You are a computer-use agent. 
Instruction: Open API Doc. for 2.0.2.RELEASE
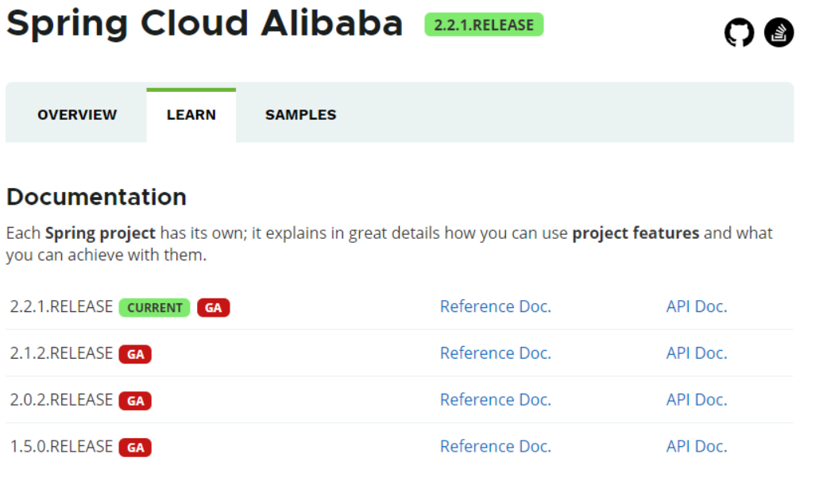(x=697, y=400)
